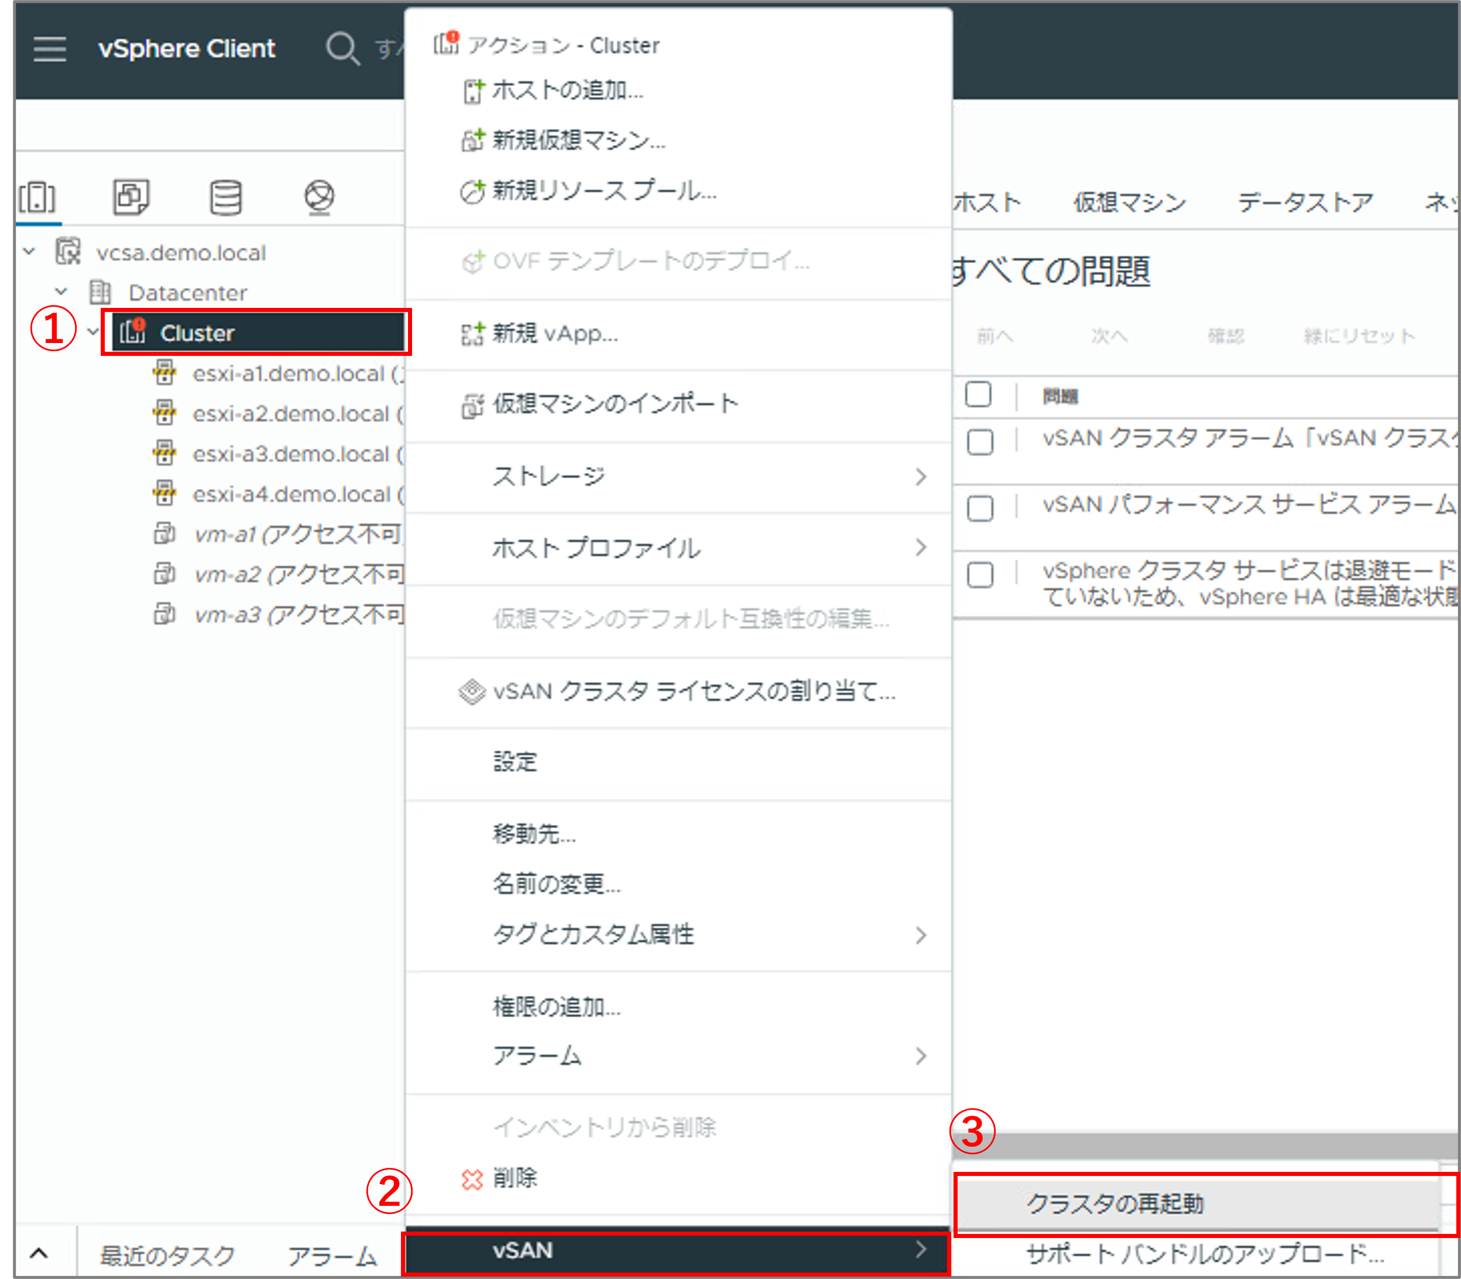
Task: Click the 新規リソース プール icon
Action: pyautogui.click(x=472, y=191)
